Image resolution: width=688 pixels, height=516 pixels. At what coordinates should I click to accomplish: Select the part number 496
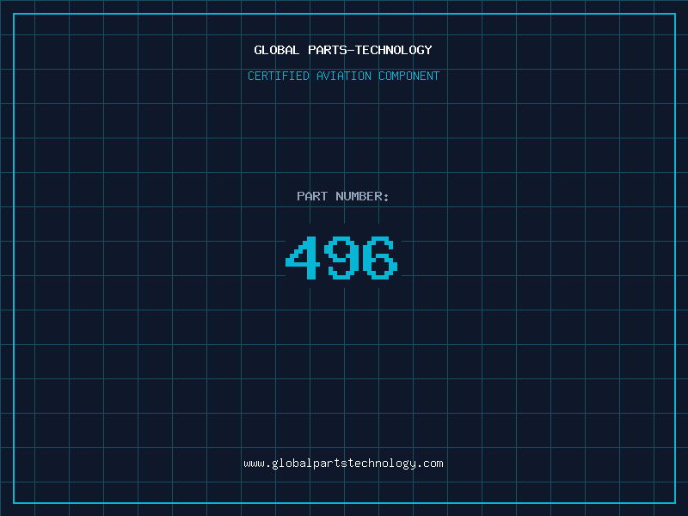point(341,258)
